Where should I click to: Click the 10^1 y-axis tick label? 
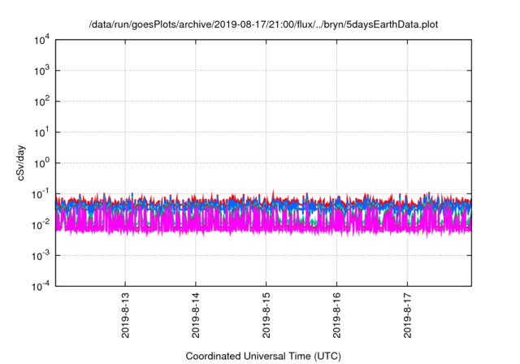41,132
